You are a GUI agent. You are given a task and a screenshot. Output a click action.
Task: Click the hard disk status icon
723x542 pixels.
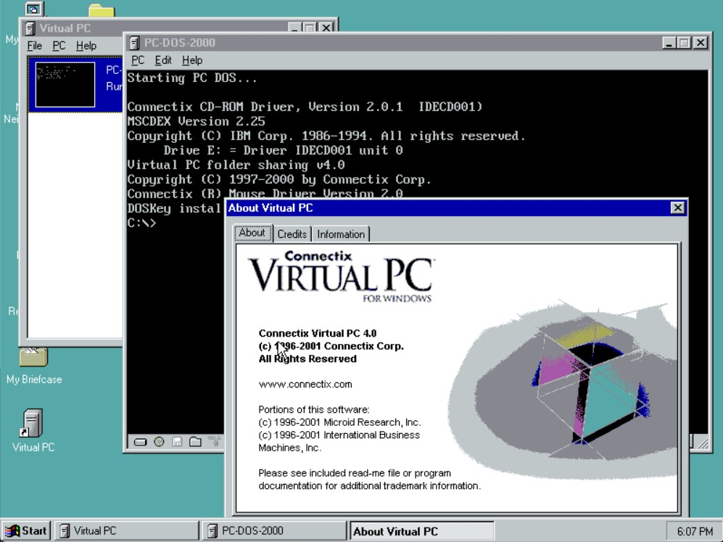(140, 442)
